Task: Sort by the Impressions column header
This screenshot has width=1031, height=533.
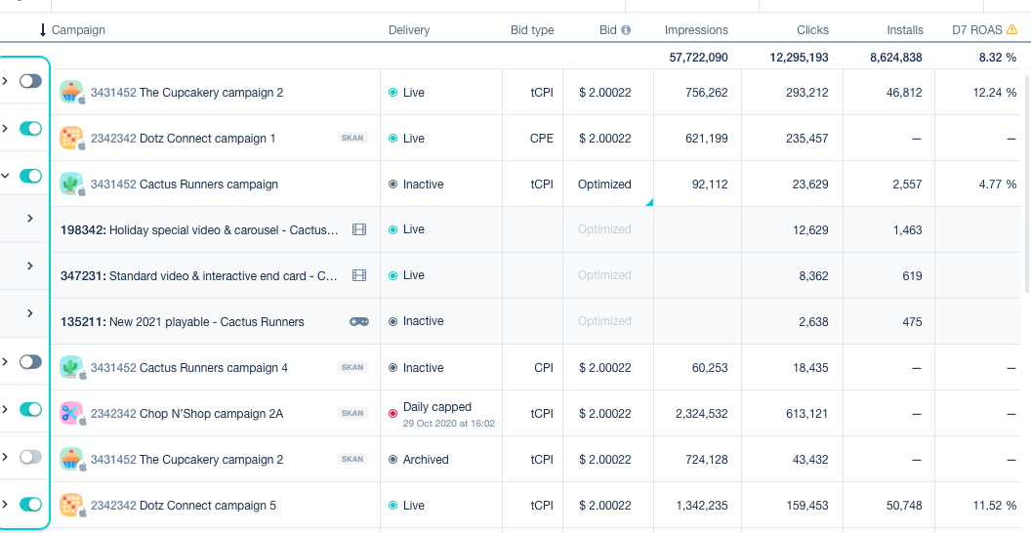Action: click(x=696, y=30)
